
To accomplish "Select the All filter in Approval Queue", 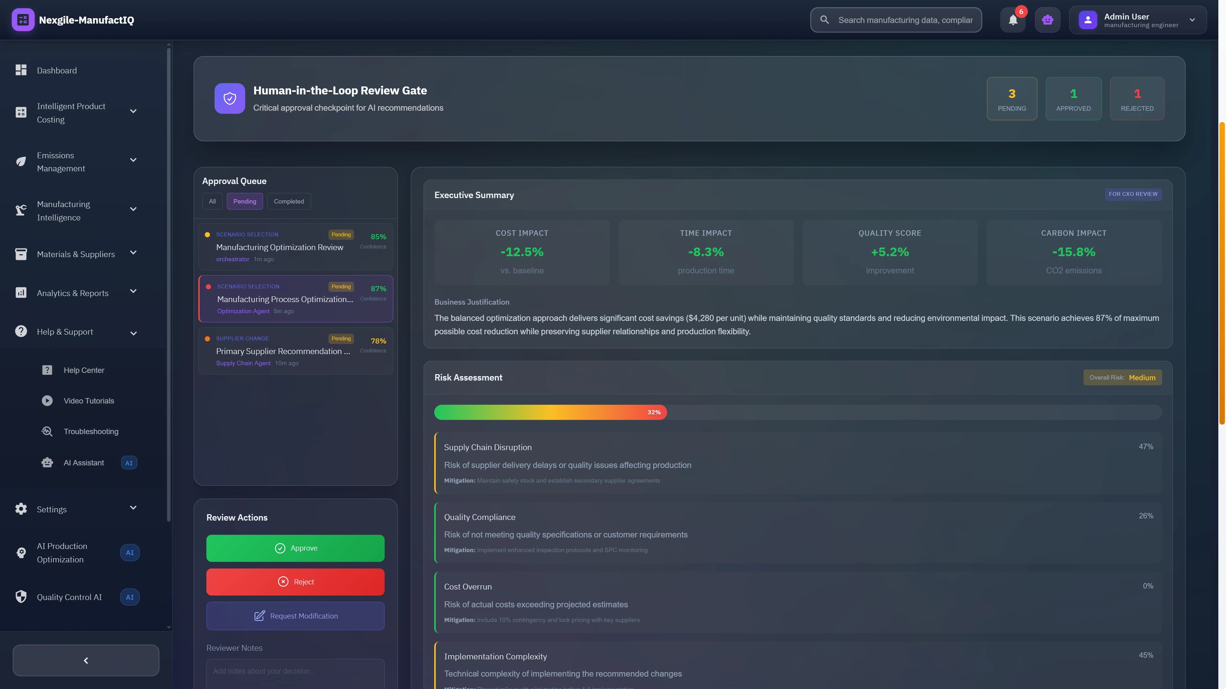I will coord(212,201).
